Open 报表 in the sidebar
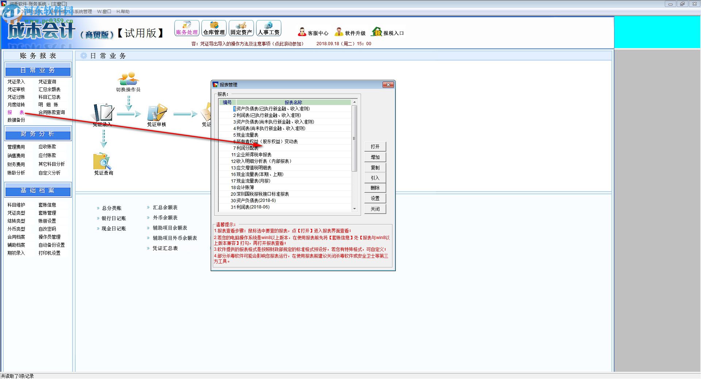This screenshot has width=701, height=379. pyautogui.click(x=16, y=112)
